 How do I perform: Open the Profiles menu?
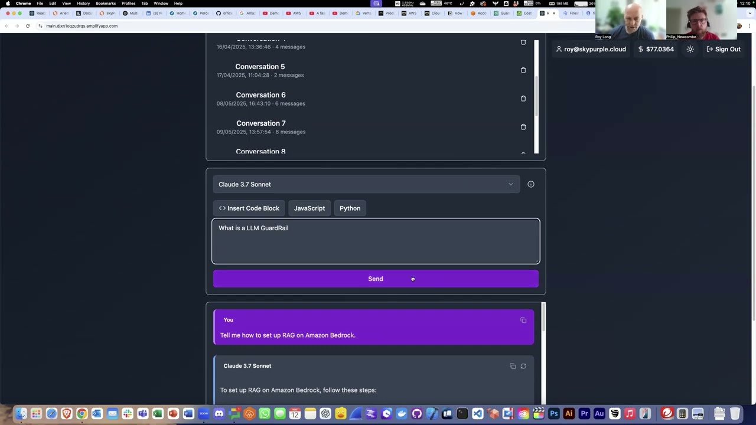point(128,4)
